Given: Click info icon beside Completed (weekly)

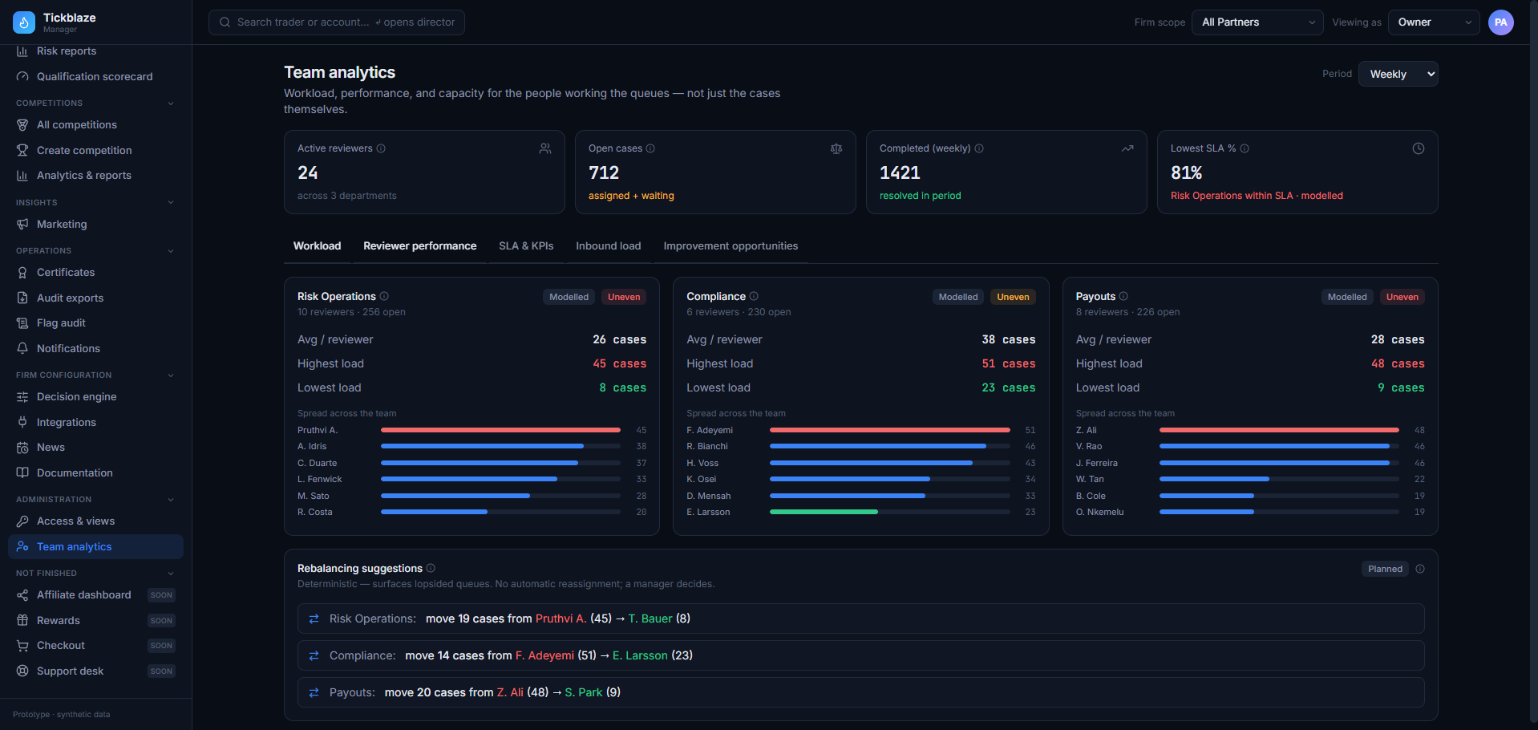Looking at the screenshot, I should click(x=979, y=148).
